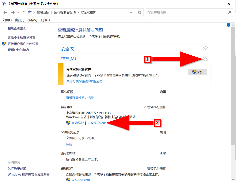Click the 文件历史记录已关闭。 text
Screen dimensions: 236x181
pyautogui.click(x=81, y=138)
